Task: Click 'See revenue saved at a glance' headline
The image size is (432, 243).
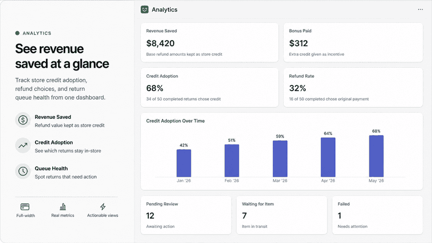Action: point(62,56)
